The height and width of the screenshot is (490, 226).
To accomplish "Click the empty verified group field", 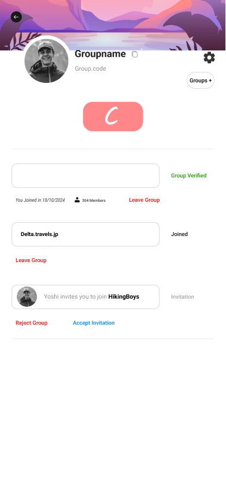I will tap(86, 176).
